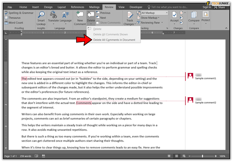
Task: Go to Next comment
Action: point(101,18)
